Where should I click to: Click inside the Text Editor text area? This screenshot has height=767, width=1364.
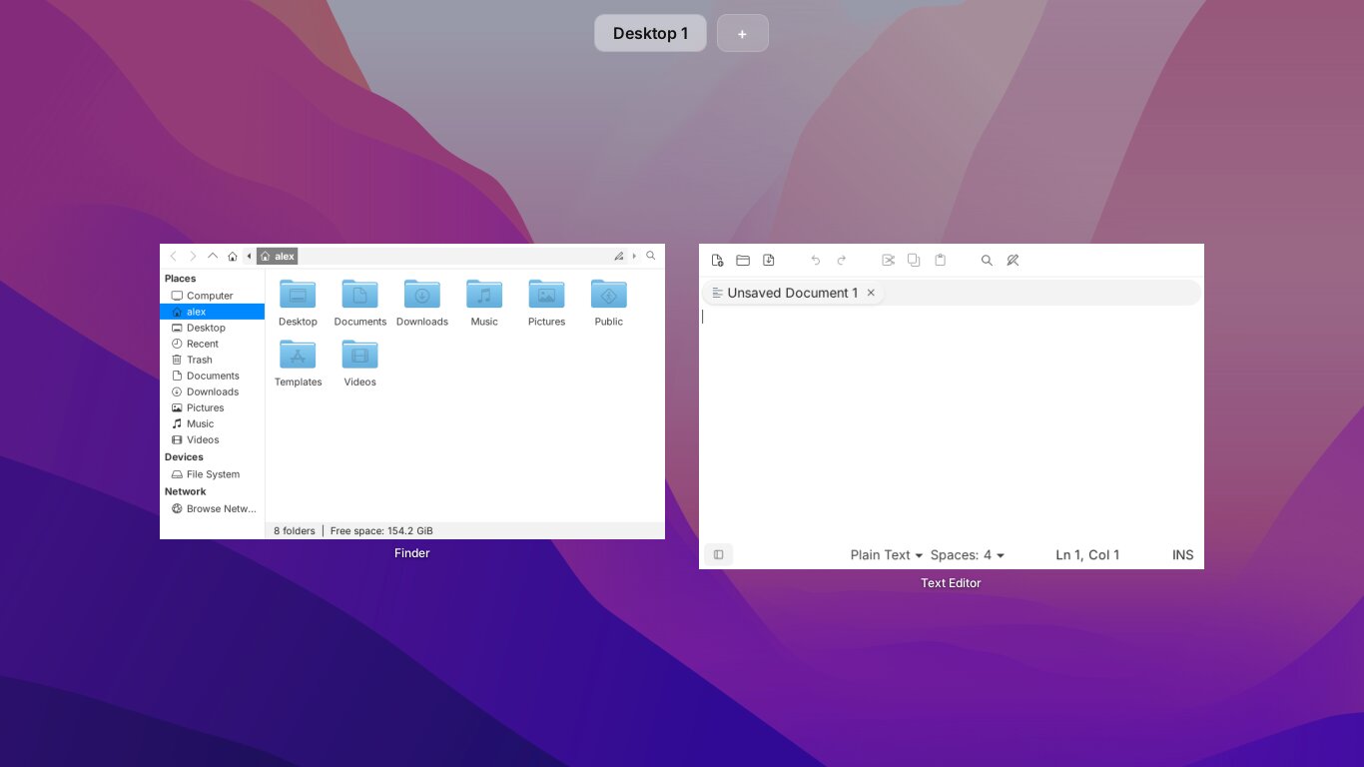click(952, 423)
